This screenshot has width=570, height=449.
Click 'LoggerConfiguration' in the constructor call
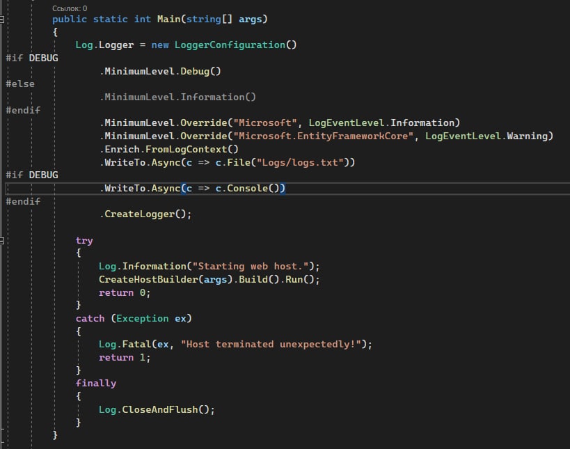point(230,45)
